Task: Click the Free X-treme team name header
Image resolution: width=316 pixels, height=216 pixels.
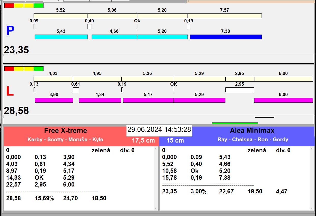Action: click(65, 131)
